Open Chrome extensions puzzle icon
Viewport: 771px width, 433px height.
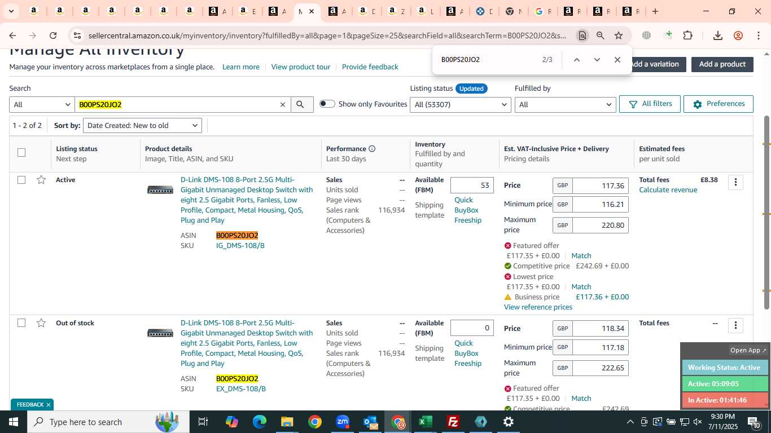[687, 36]
